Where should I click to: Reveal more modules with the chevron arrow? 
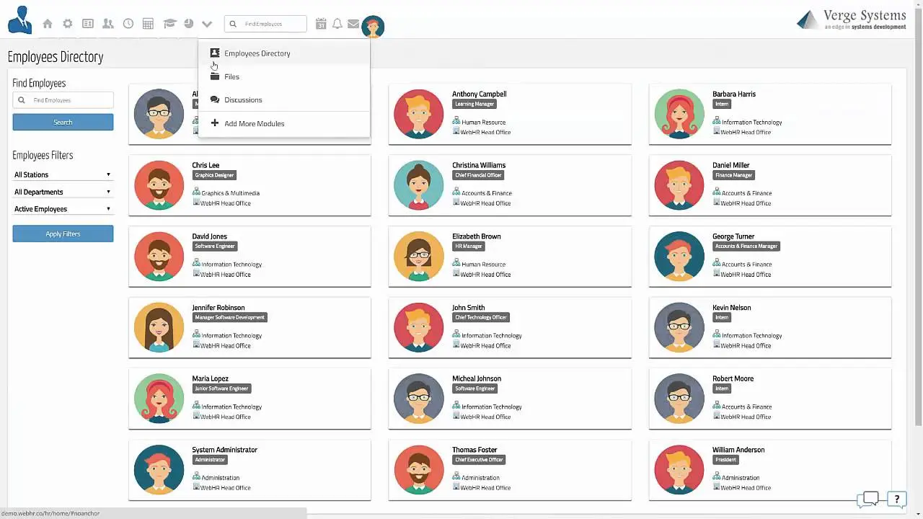click(x=207, y=23)
